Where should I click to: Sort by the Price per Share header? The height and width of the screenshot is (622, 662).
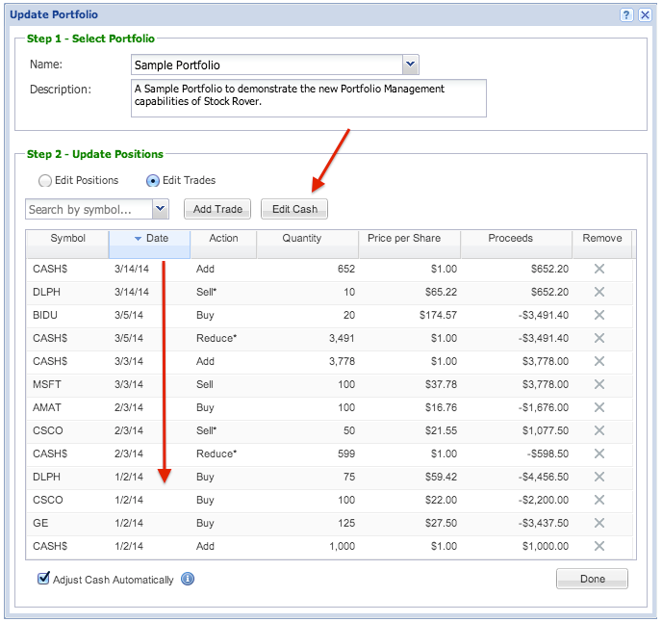coord(410,245)
